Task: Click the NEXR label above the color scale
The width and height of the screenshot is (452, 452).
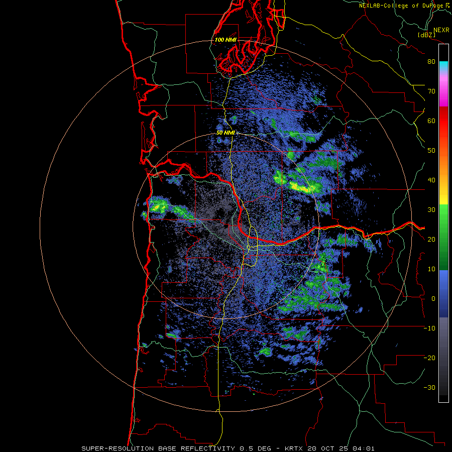Action: [441, 30]
